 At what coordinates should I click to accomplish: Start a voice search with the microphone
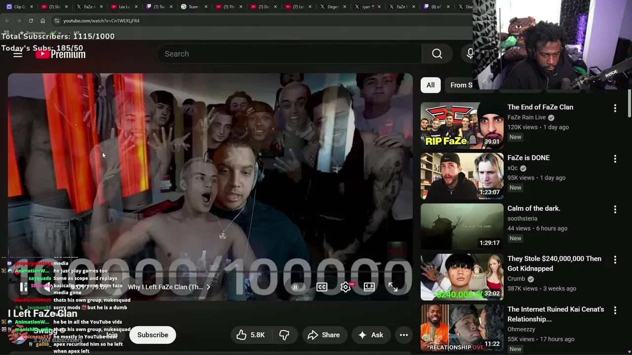coord(470,54)
